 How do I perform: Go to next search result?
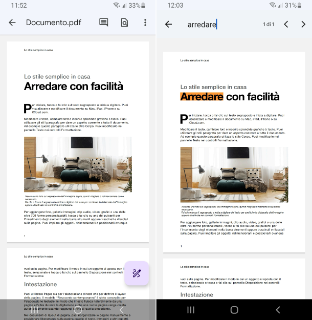coord(303,24)
